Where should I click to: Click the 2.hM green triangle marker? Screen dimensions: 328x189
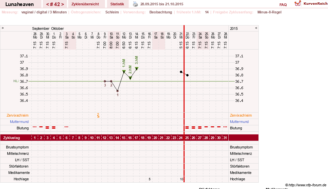(x=130, y=78)
